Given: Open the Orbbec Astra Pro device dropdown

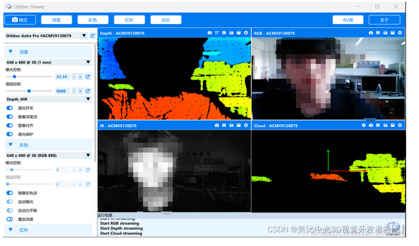Looking at the screenshot, I should click(84, 36).
